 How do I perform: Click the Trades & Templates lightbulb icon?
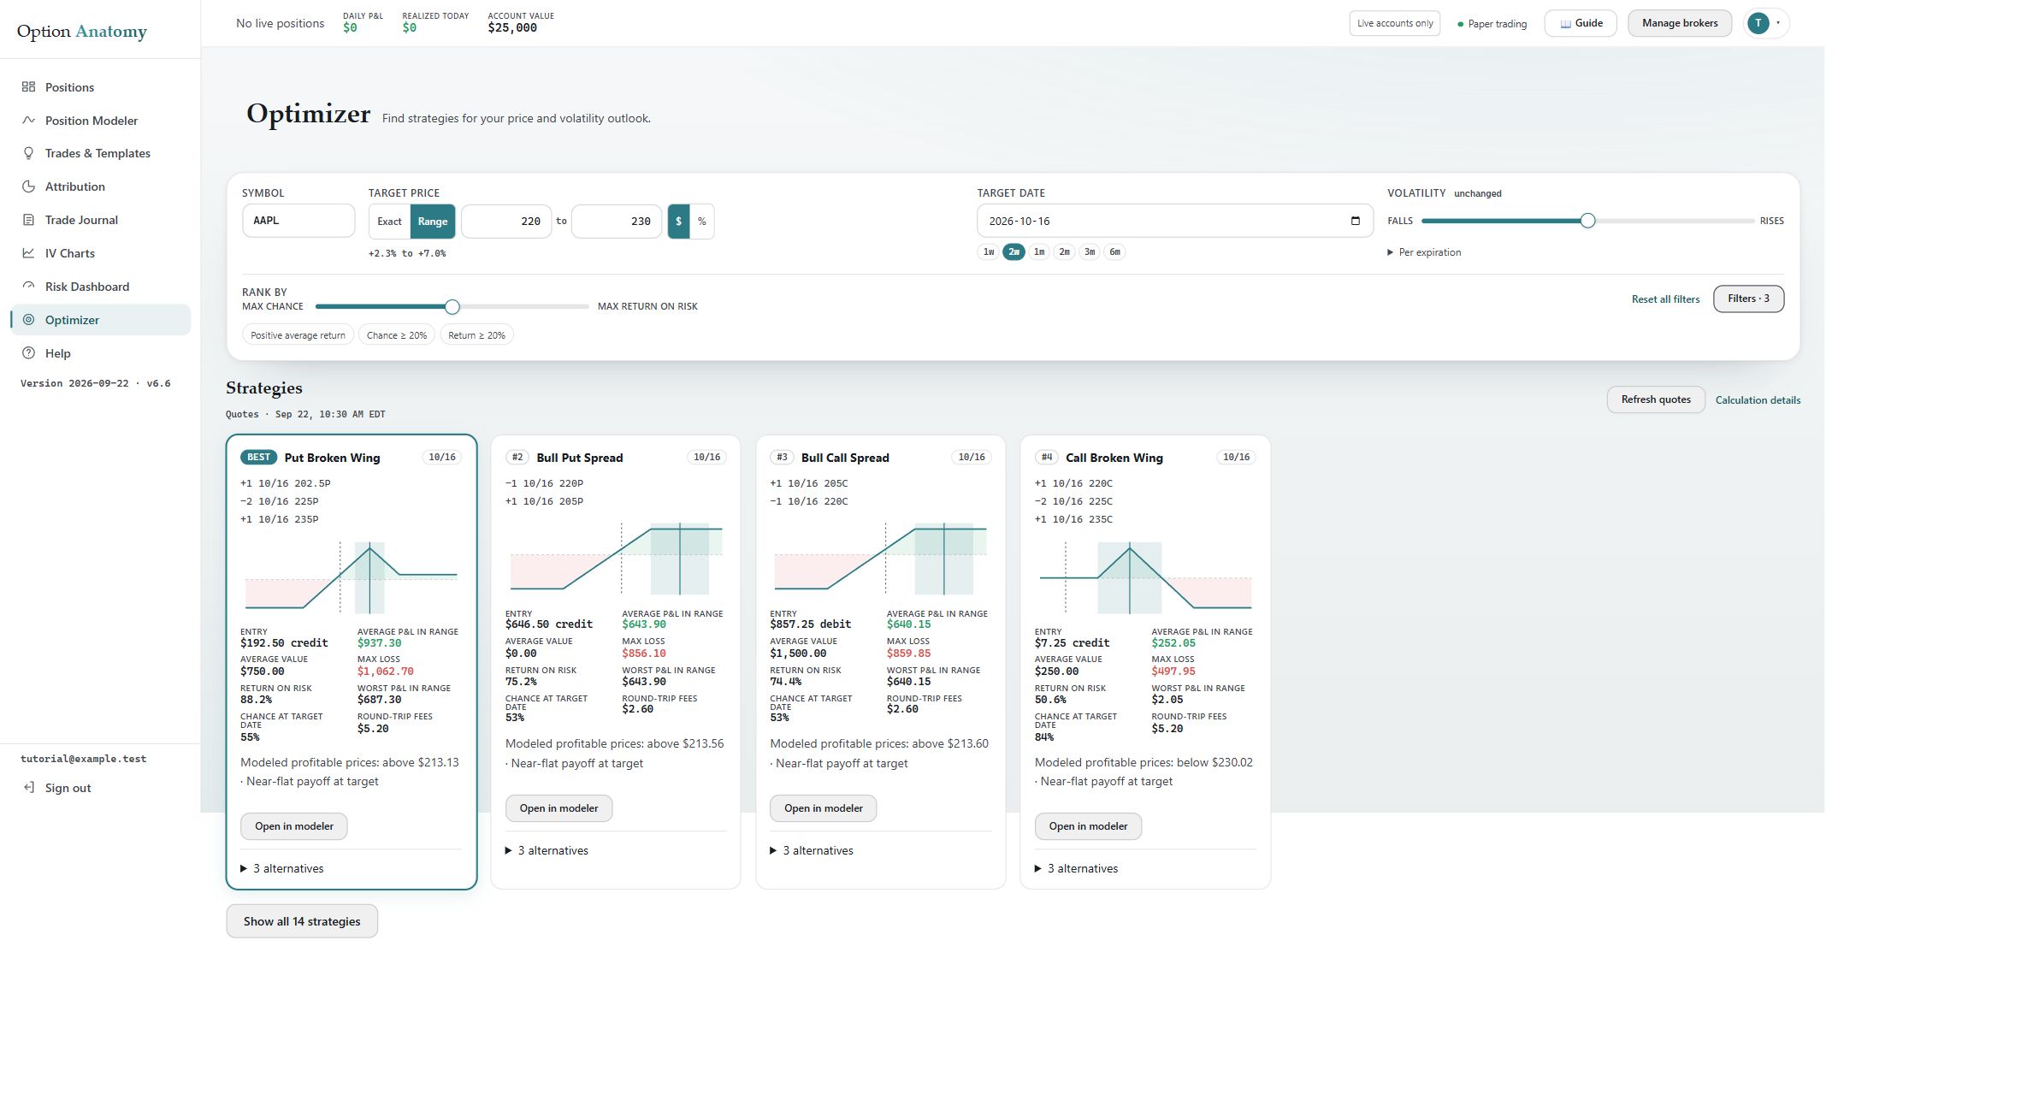point(28,153)
